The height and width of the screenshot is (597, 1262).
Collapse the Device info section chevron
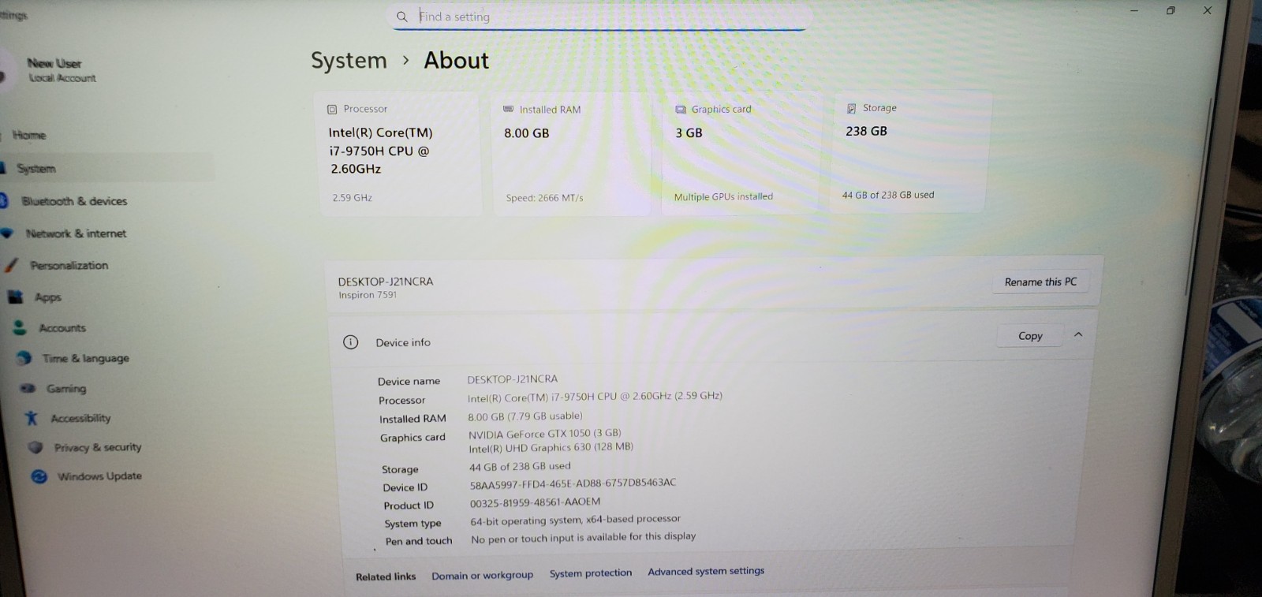(1078, 334)
